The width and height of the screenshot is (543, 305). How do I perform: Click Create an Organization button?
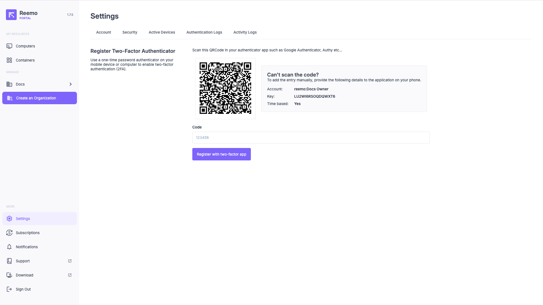[40, 98]
